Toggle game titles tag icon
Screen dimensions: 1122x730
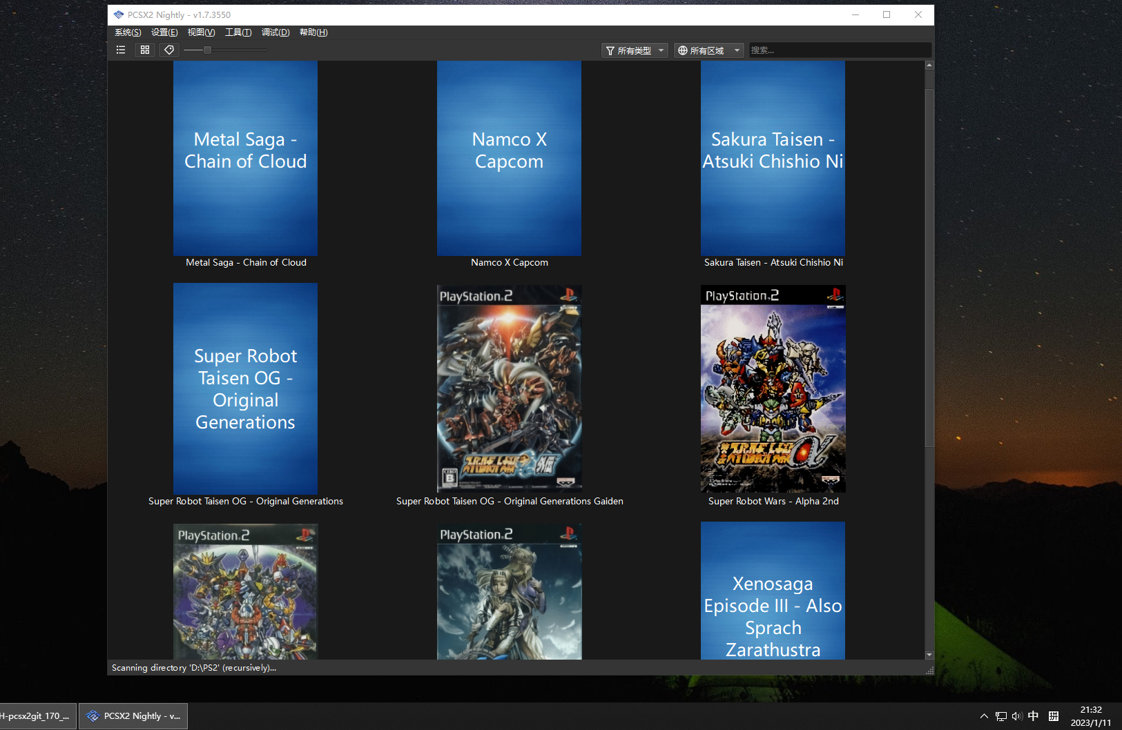tap(169, 50)
